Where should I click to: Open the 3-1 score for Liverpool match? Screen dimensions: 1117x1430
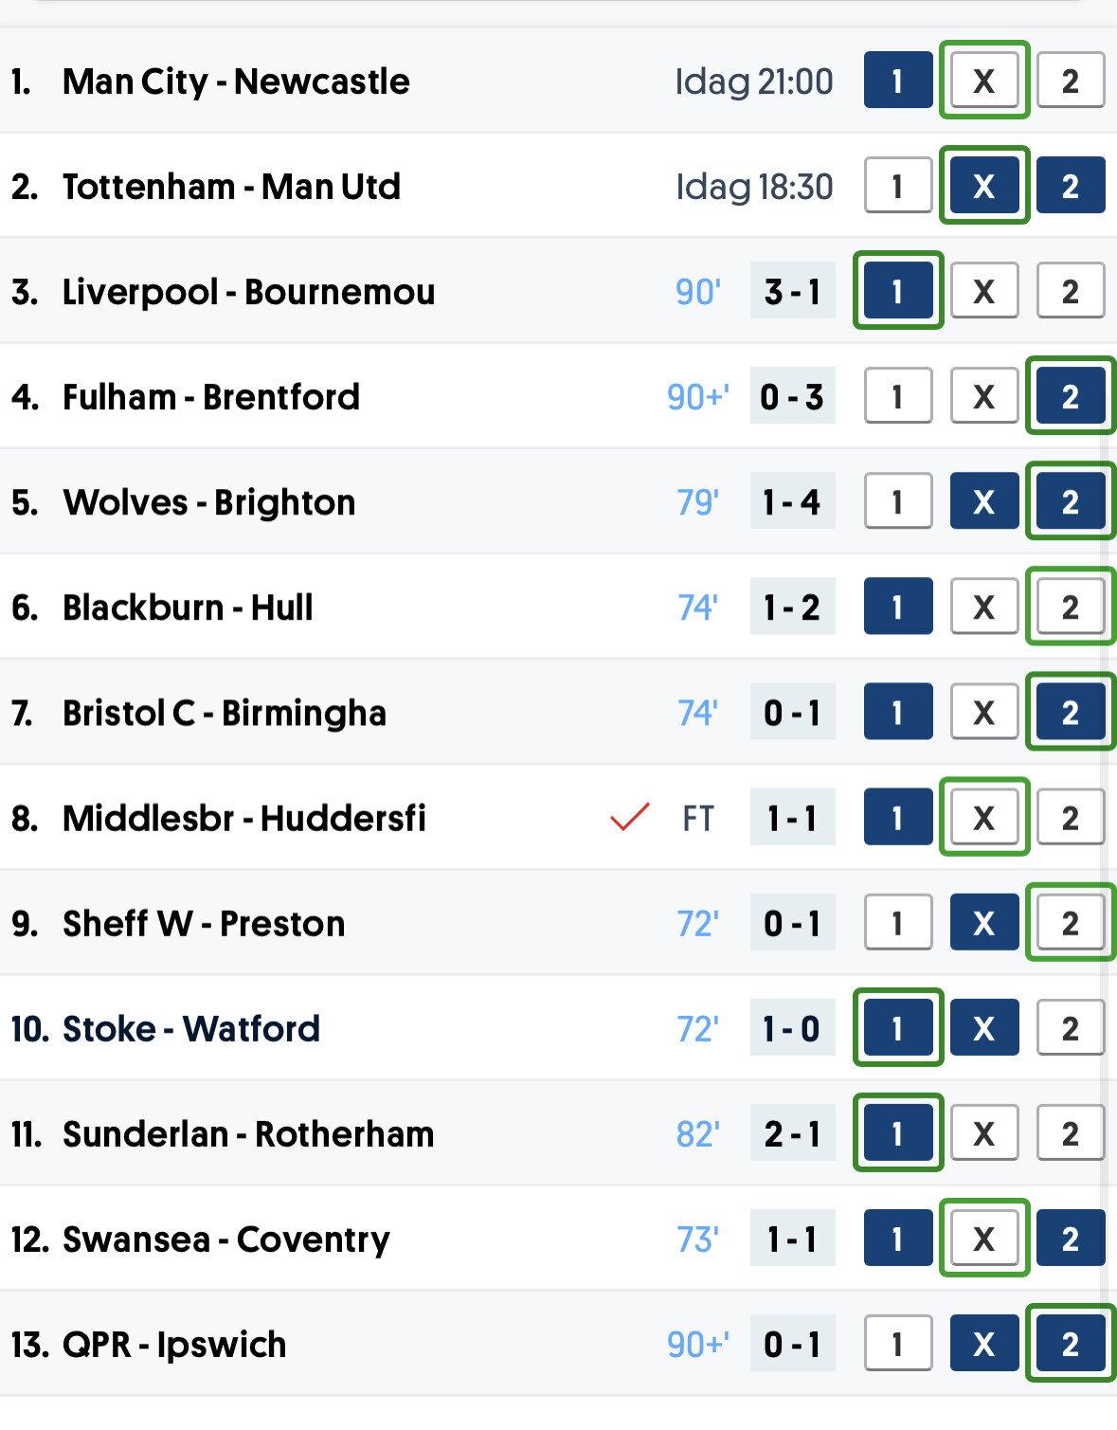[792, 291]
